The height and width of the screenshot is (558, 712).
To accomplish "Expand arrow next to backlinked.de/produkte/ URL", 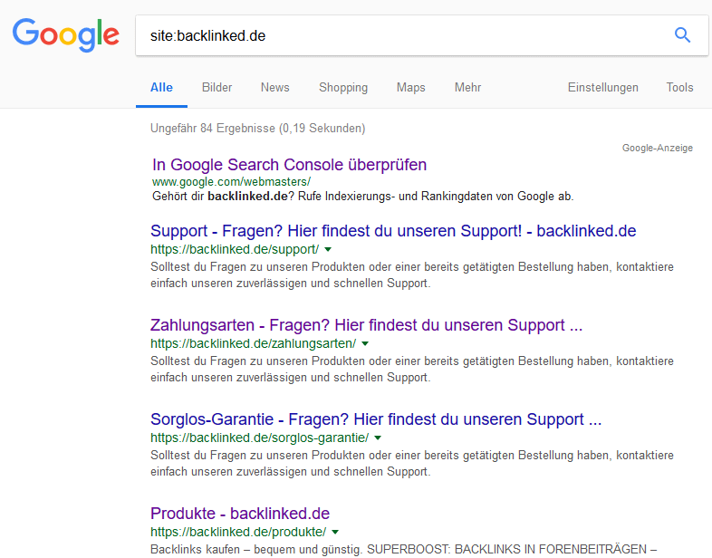I will pos(335,532).
